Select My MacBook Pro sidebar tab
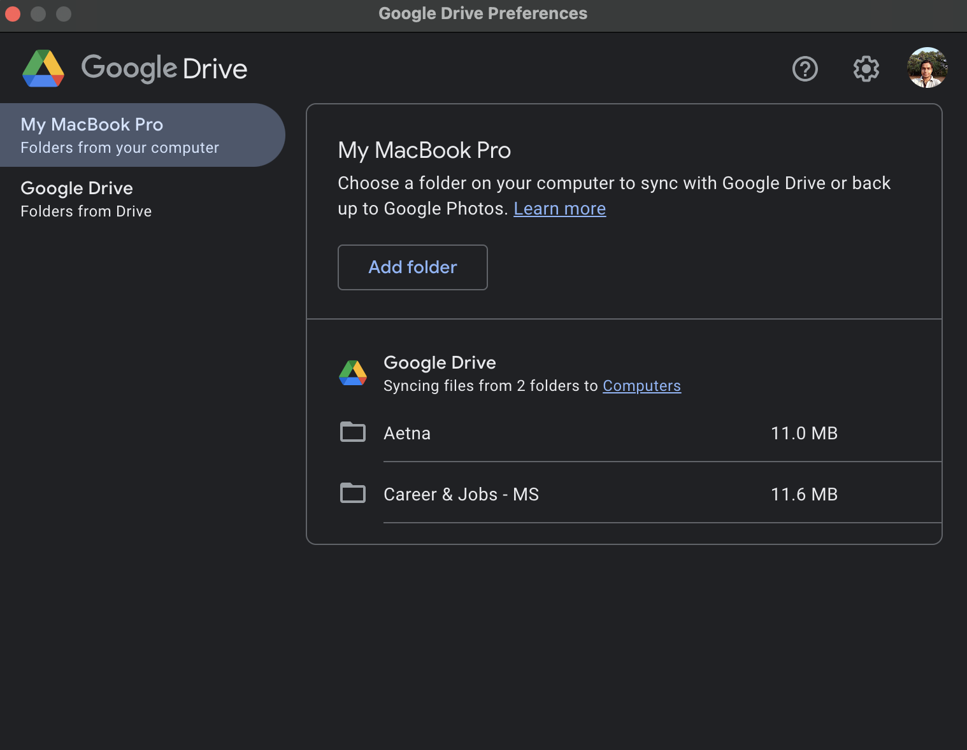Viewport: 967px width, 750px height. pos(142,135)
